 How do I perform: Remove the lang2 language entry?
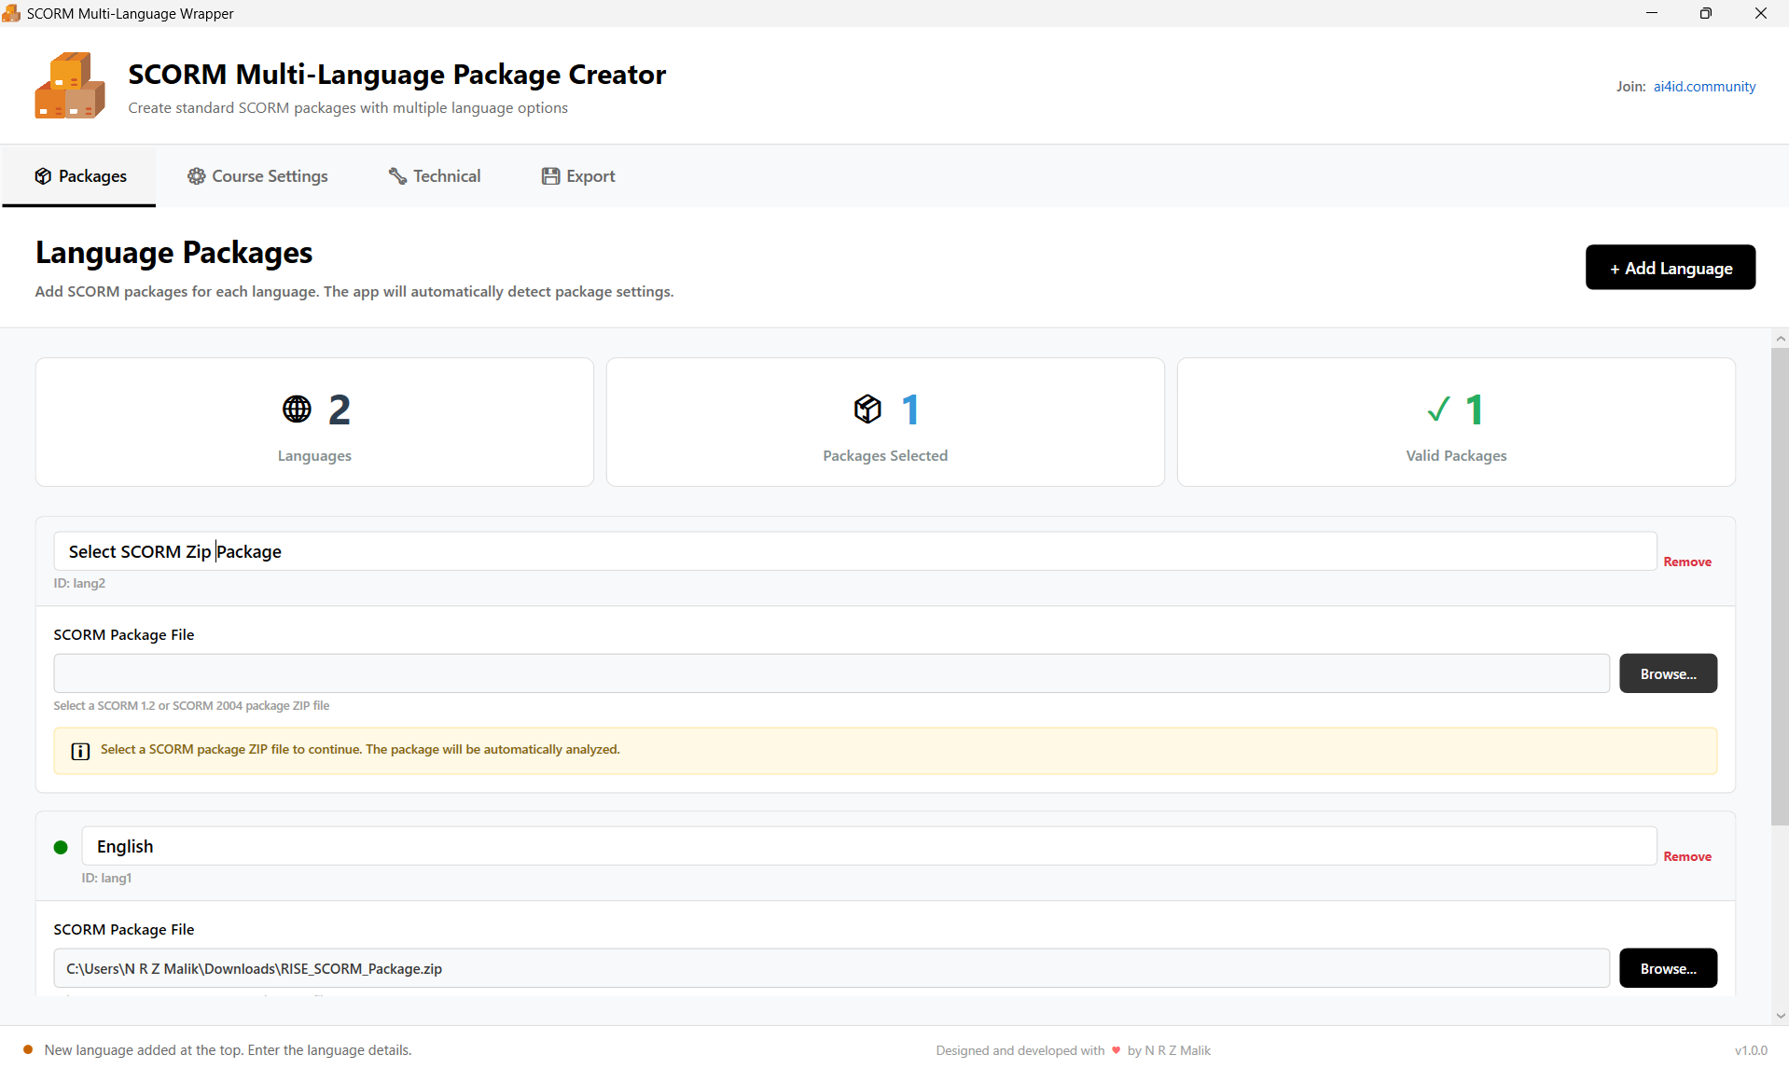(1686, 562)
